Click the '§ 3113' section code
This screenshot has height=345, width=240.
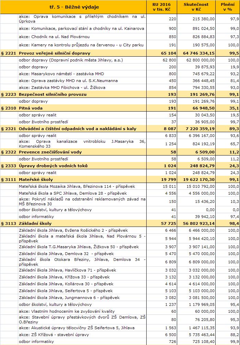9,223
